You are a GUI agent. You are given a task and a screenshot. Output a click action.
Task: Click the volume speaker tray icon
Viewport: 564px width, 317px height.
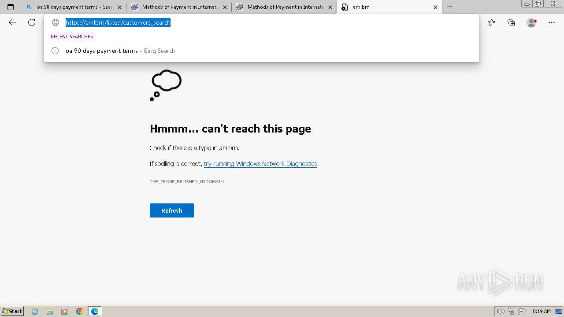pos(501,311)
